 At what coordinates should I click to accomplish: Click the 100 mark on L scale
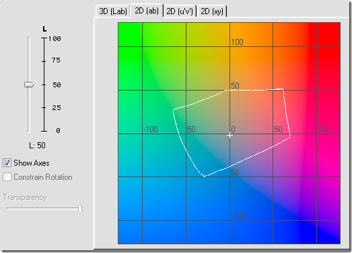(55, 38)
